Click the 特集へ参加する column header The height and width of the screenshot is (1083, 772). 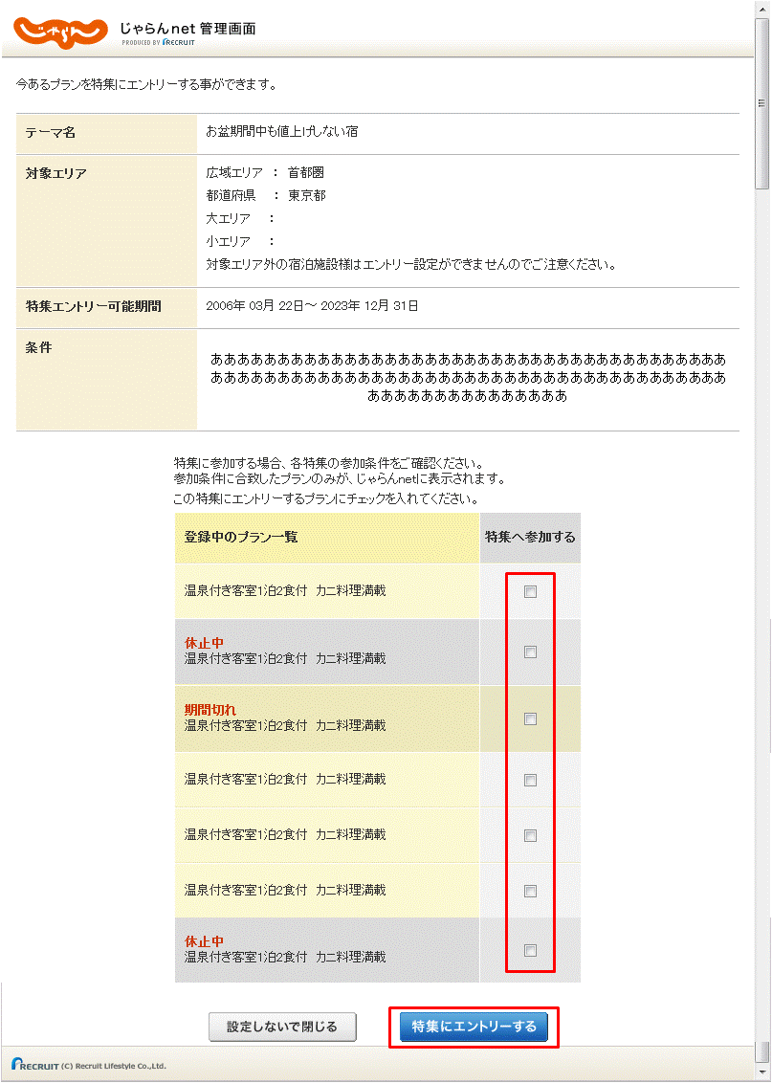[528, 538]
